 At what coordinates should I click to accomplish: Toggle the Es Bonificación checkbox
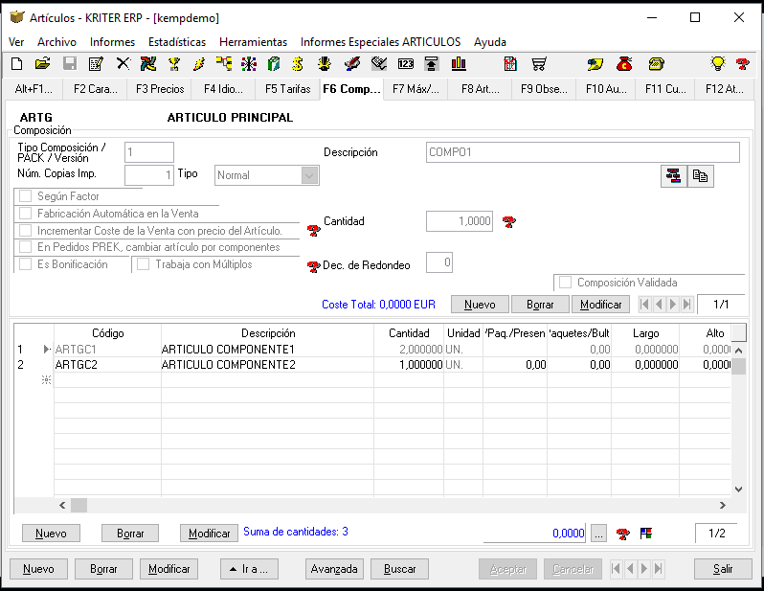(25, 263)
